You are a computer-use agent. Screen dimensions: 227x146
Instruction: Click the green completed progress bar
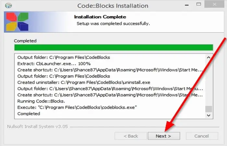coord(113,47)
